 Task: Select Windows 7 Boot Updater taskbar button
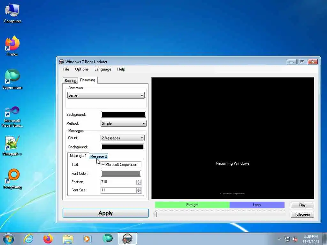point(127,239)
